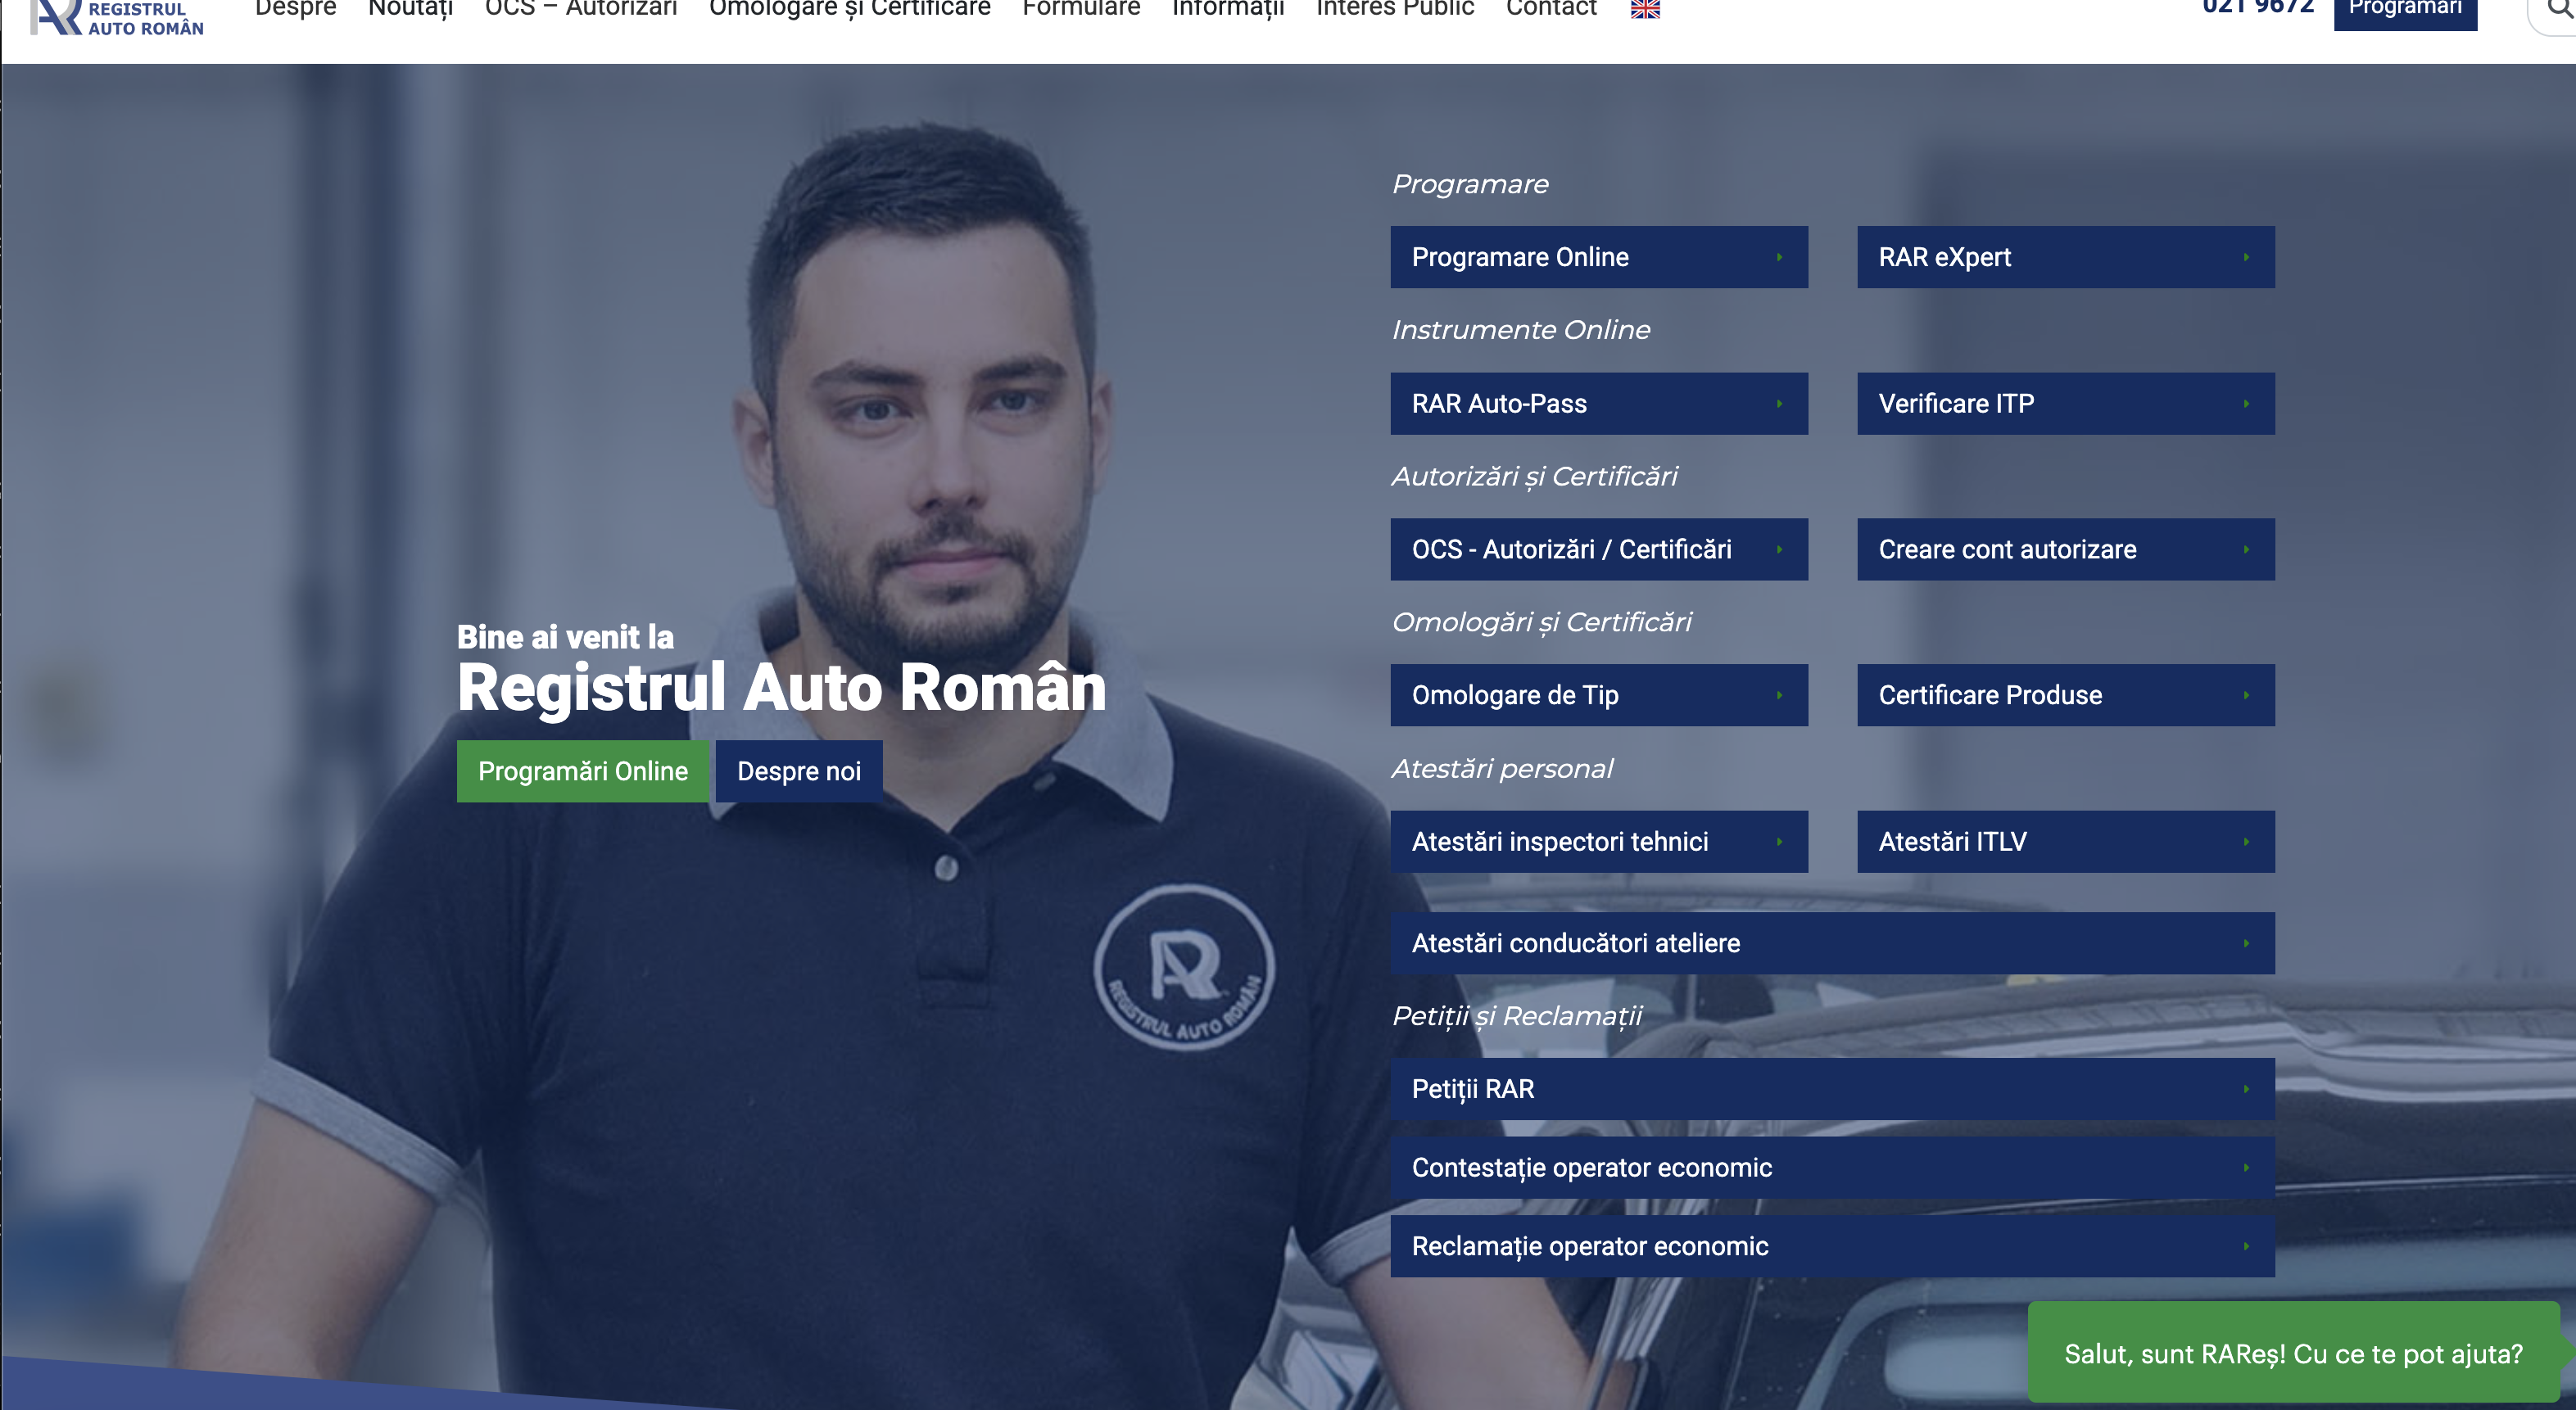
Task: Expand the Interes Public menu
Action: 1394,9
